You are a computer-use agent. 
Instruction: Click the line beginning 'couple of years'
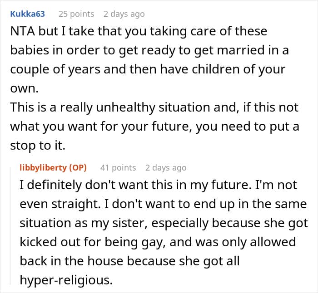(148, 69)
